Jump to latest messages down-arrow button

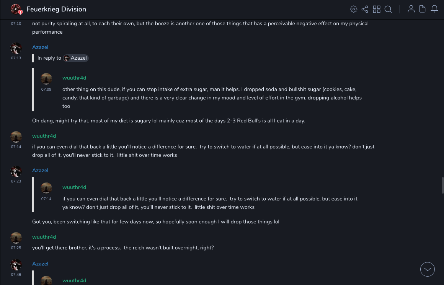pyautogui.click(x=428, y=269)
